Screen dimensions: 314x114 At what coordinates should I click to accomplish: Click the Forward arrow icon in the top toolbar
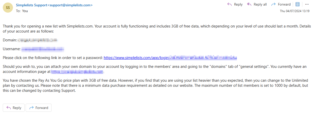point(273,4)
